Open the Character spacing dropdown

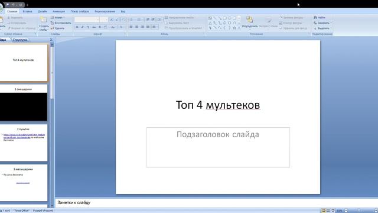[106, 27]
